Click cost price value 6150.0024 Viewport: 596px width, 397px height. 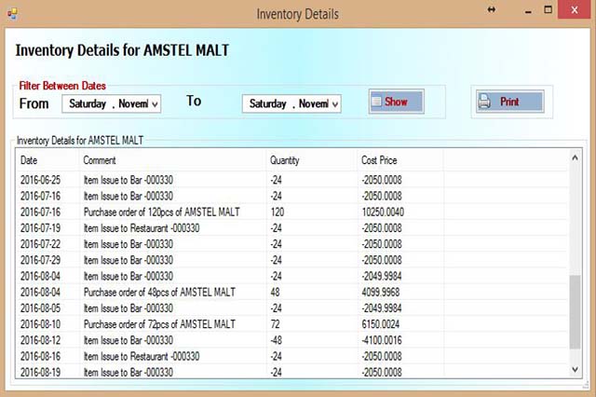[x=381, y=324]
